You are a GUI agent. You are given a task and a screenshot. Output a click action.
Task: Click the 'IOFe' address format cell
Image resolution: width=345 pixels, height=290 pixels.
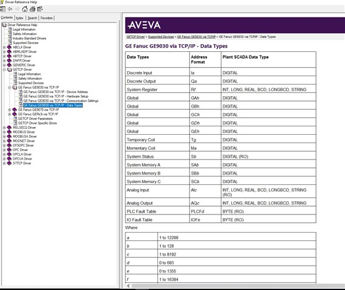(x=205, y=219)
